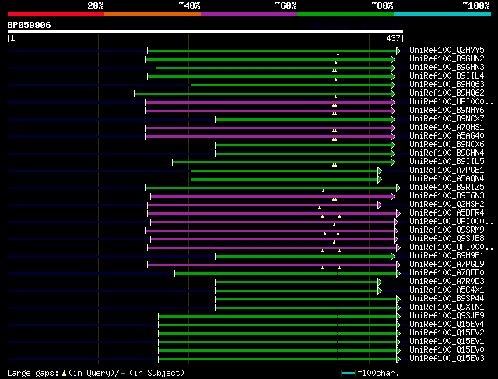498x379 pixels.
Task: Click the arrowhead ending the A7PGE1 alignment
Action: click(380, 171)
